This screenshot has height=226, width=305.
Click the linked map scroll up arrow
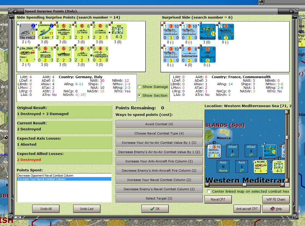[287, 111]
